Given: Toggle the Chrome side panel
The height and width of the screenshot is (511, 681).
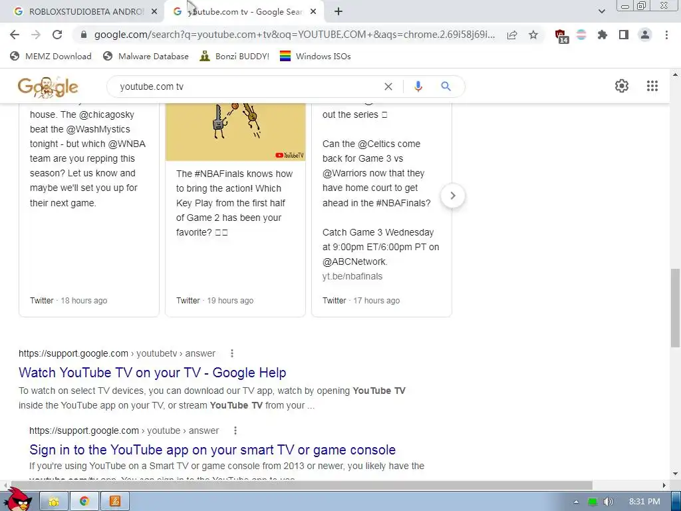Looking at the screenshot, I should coord(624,35).
